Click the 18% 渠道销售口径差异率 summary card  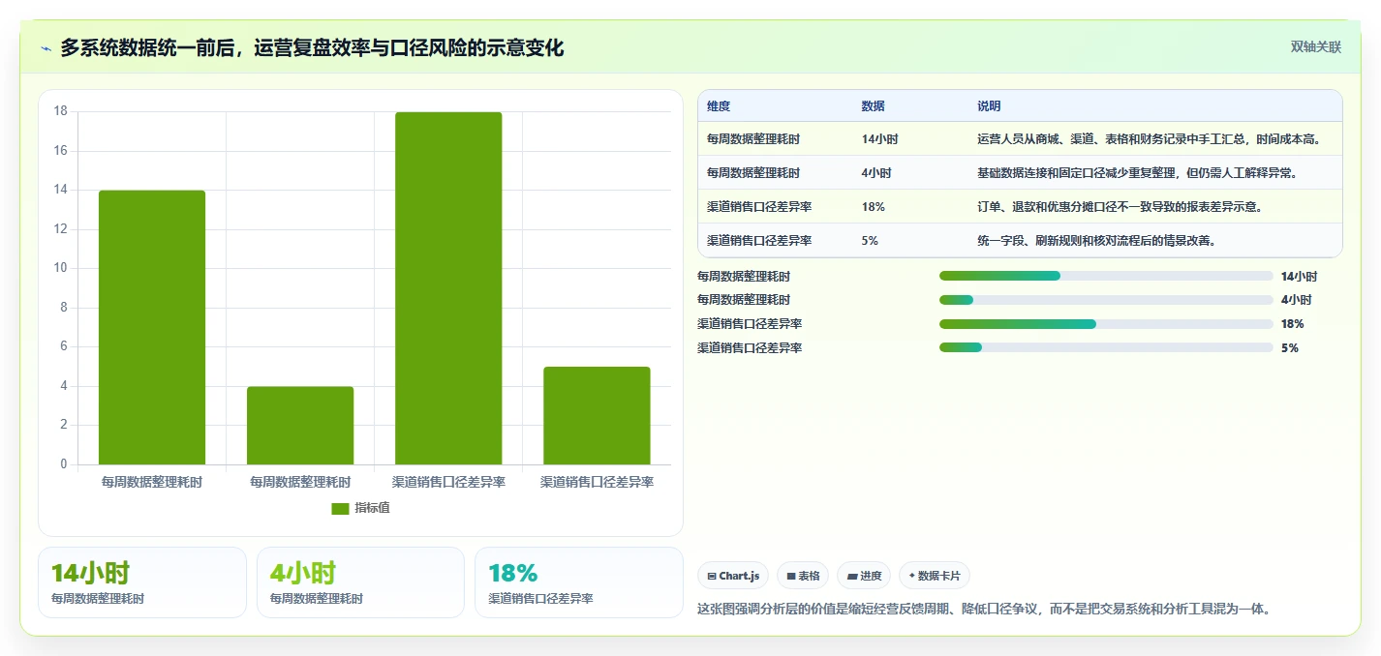[579, 582]
